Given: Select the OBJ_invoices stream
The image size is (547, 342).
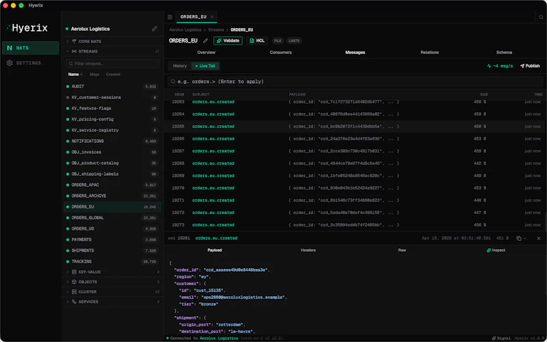Looking at the screenshot, I should 112,152.
